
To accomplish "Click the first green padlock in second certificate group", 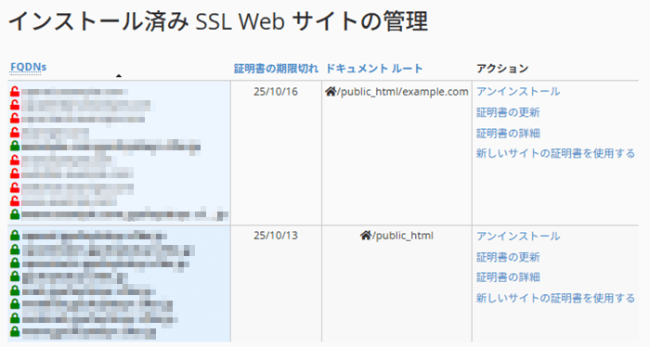I will pyautogui.click(x=15, y=235).
